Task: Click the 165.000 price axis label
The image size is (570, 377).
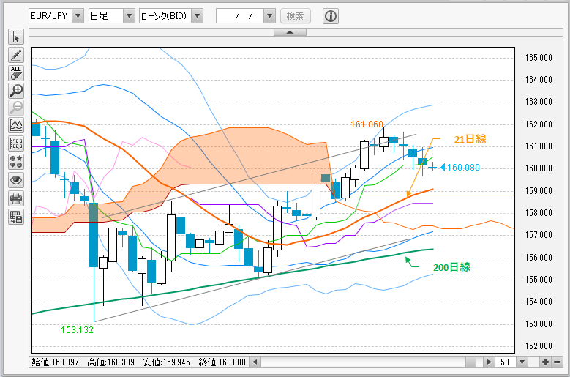Action: (539, 57)
